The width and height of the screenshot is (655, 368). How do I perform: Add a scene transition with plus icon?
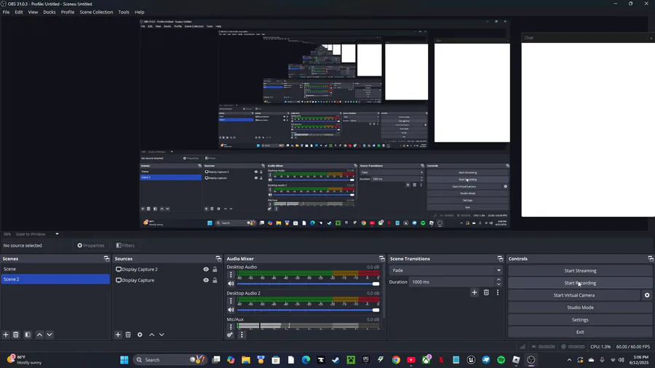[x=474, y=292]
